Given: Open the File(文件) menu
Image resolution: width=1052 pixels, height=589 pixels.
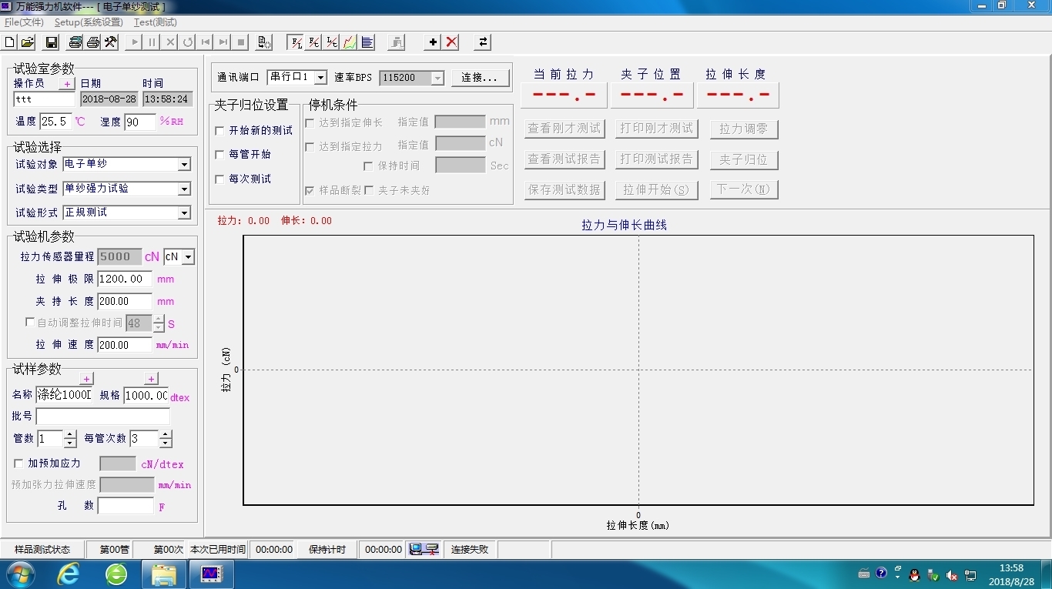Looking at the screenshot, I should click(x=24, y=22).
